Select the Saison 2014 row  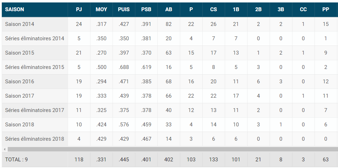click(170, 24)
